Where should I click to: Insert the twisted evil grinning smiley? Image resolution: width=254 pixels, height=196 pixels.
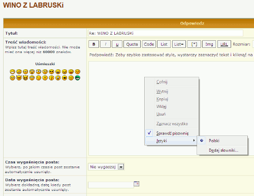point(25,78)
